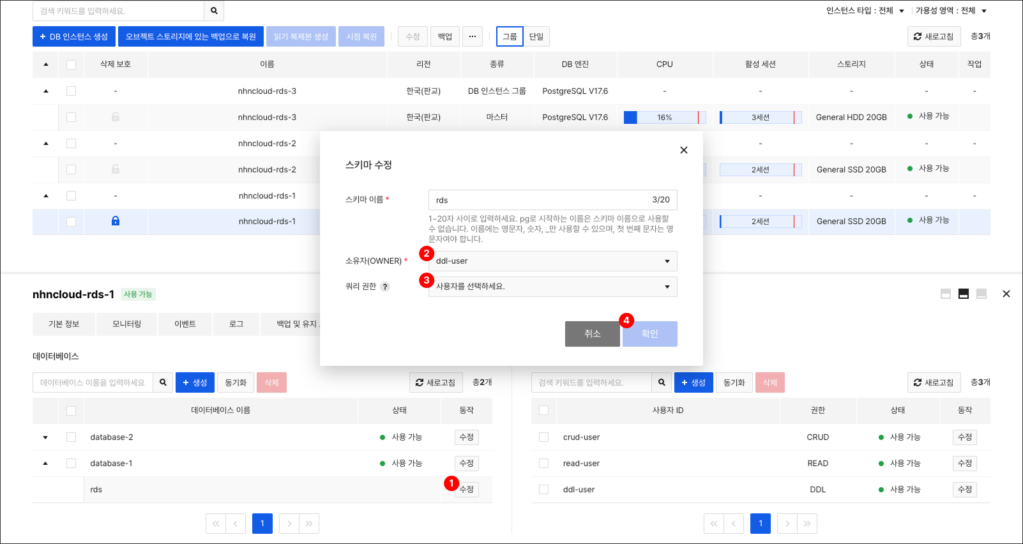Click 확인 in schema dialog

click(650, 334)
